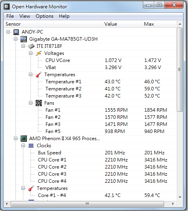
Task: Select the ANDY-PC computer icon
Action: (x=16, y=32)
